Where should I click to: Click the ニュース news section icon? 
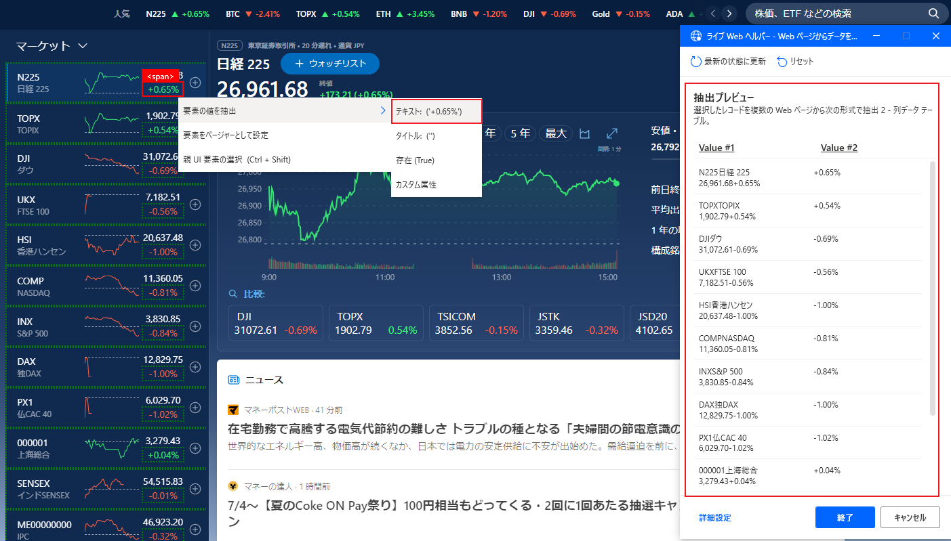[x=234, y=380]
